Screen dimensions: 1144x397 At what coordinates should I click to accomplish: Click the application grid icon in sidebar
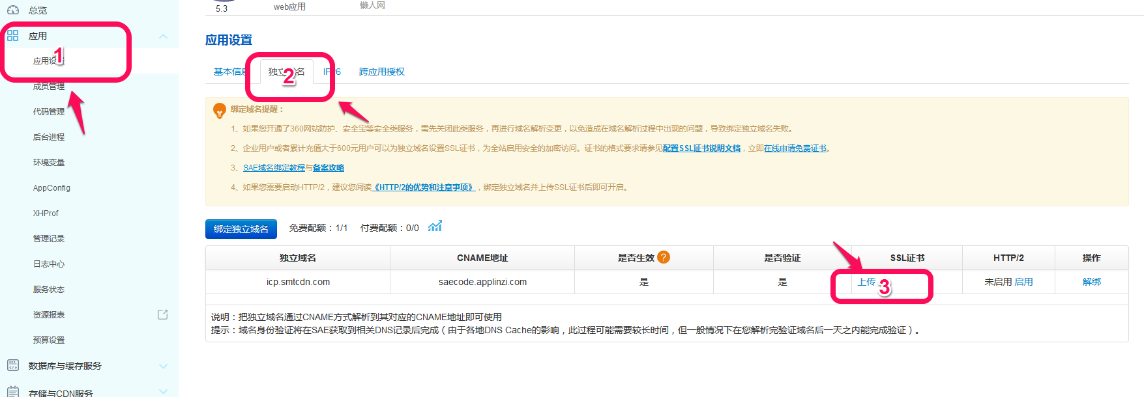click(x=13, y=36)
